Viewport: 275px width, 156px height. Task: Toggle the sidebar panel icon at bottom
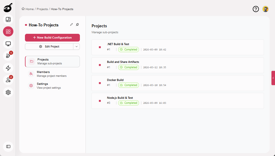(x=8, y=147)
